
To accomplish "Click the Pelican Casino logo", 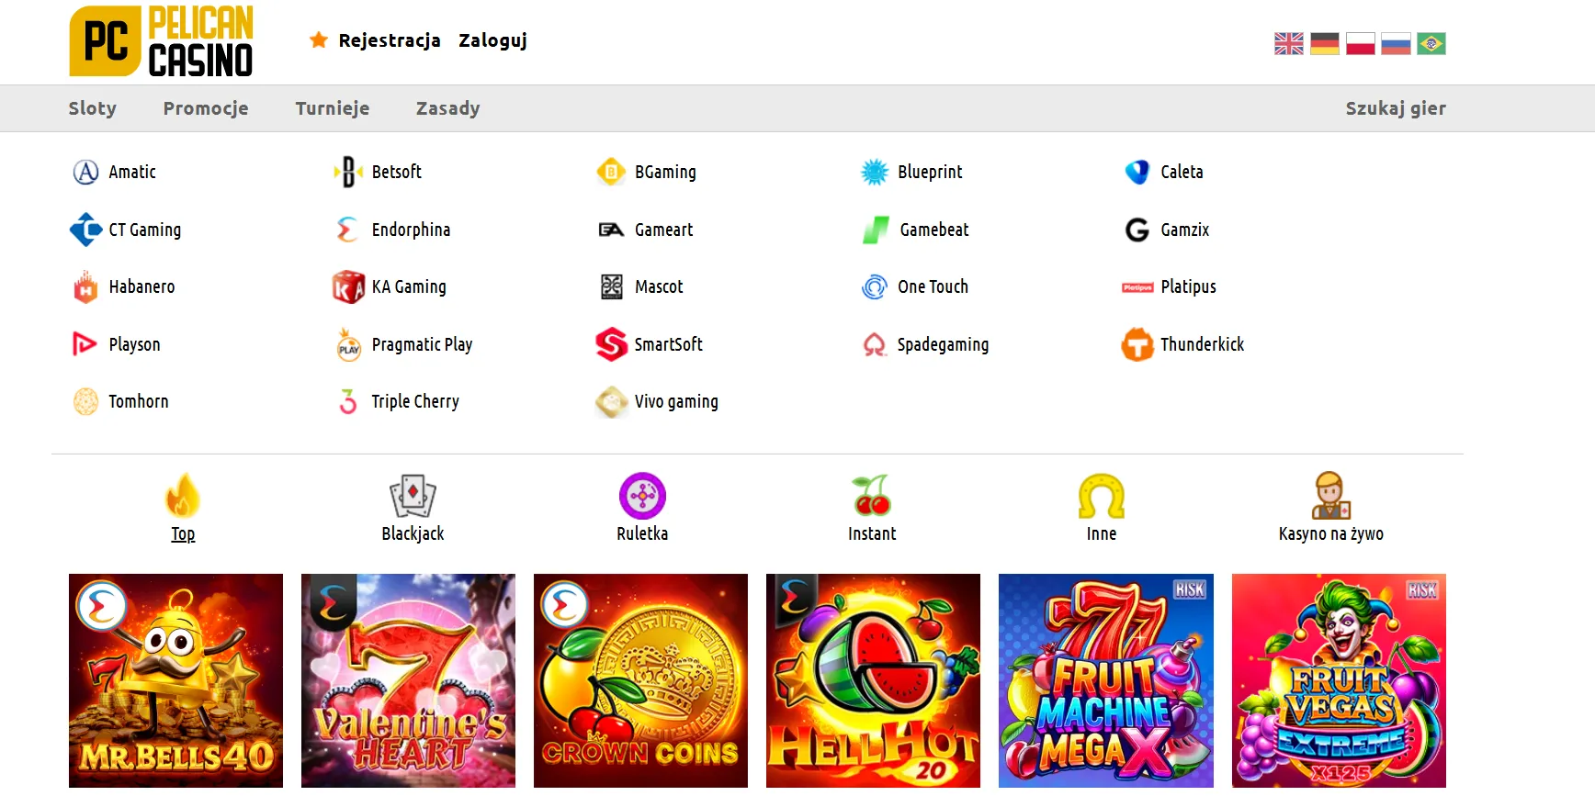I will (162, 41).
